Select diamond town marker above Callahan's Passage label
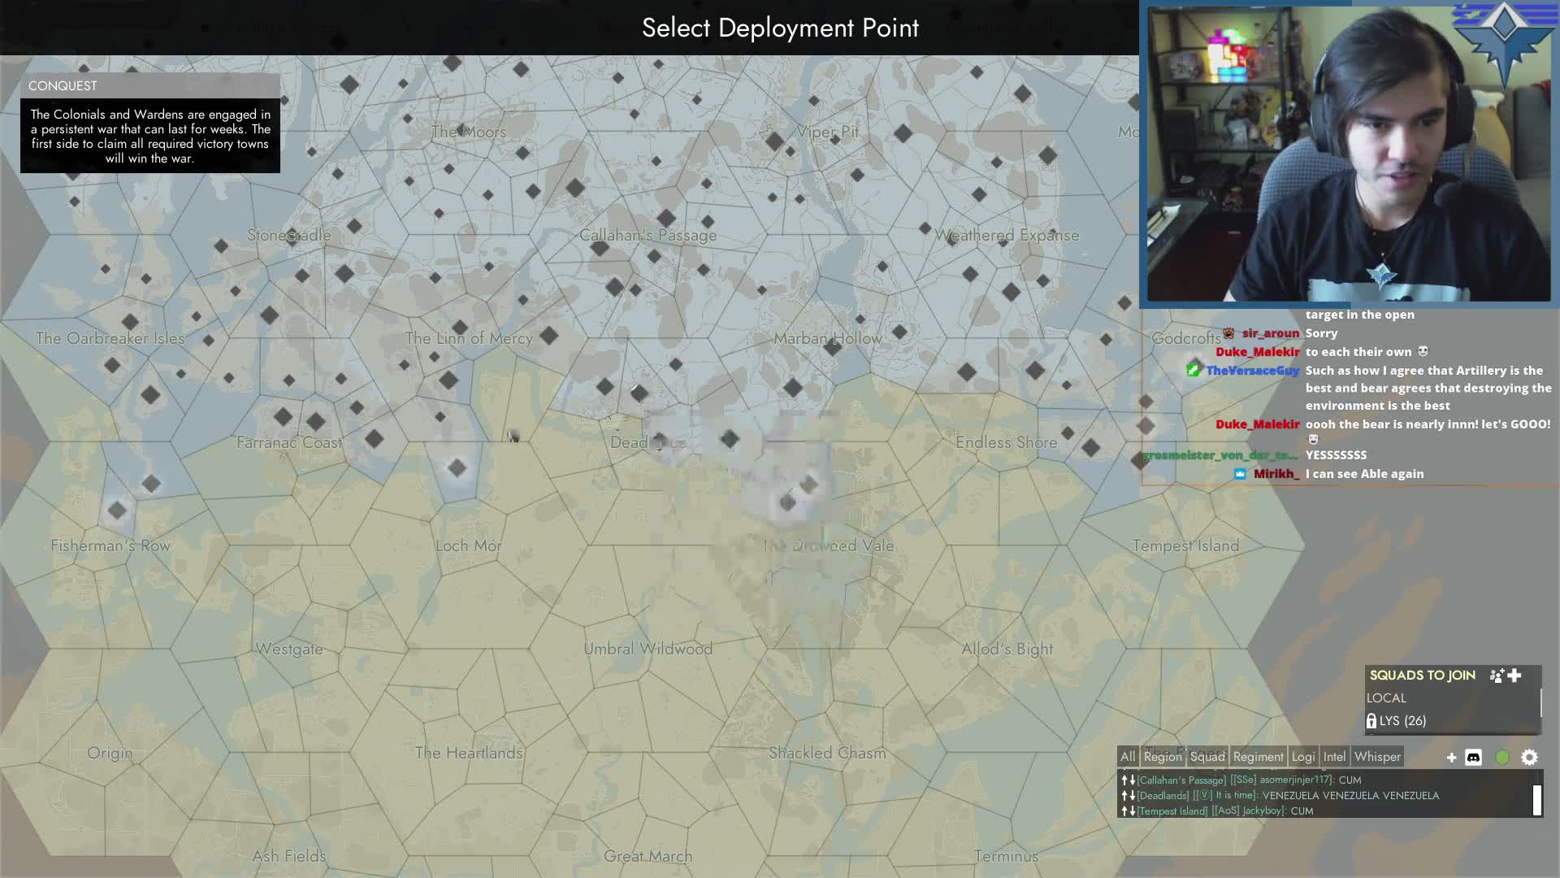This screenshot has width=1560, height=878. [666, 218]
